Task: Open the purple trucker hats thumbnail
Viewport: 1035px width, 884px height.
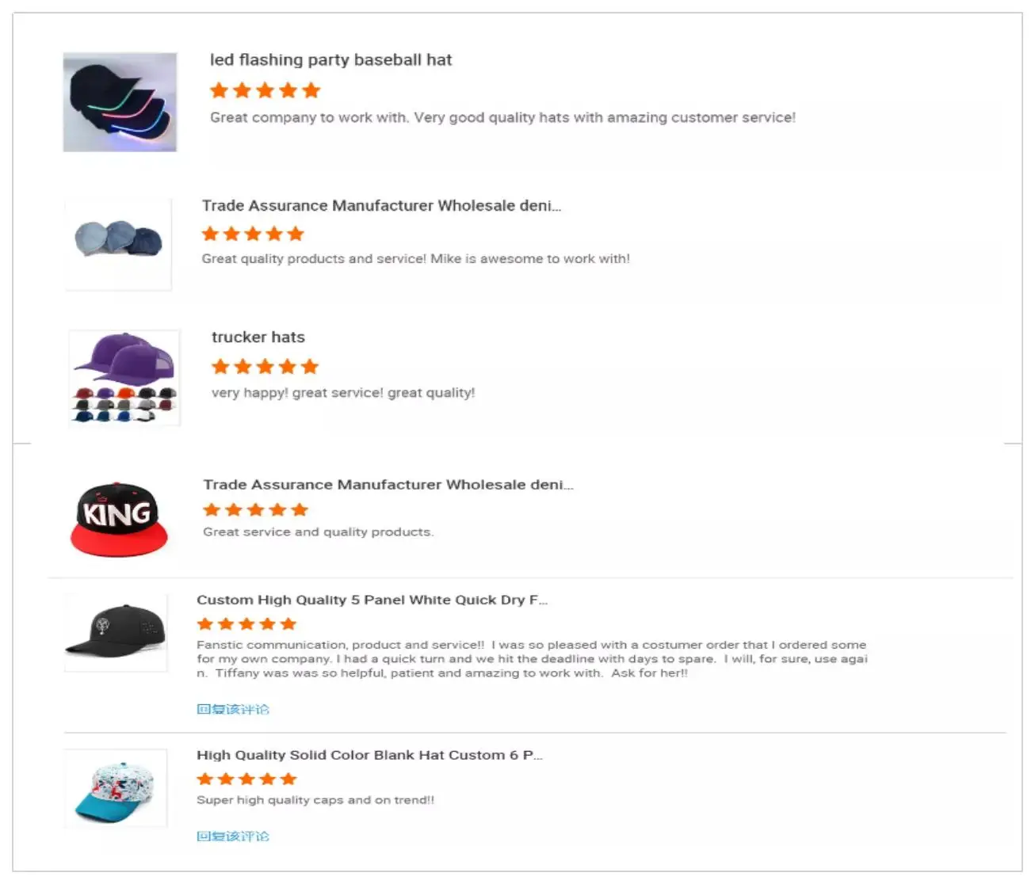Action: tap(124, 378)
